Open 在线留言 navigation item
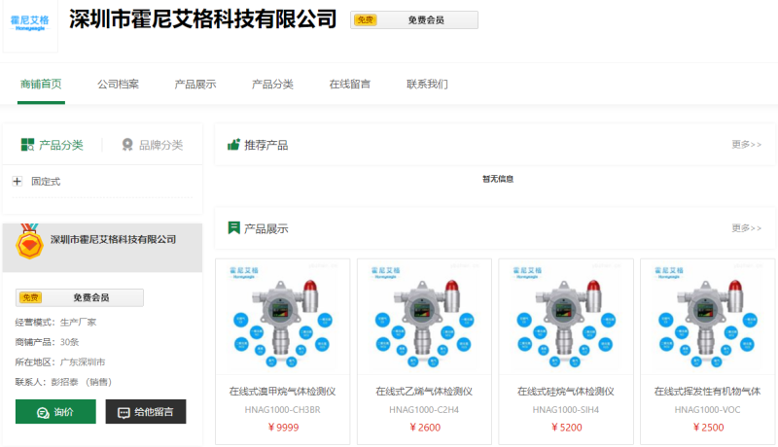The width and height of the screenshot is (778, 447). coord(349,85)
